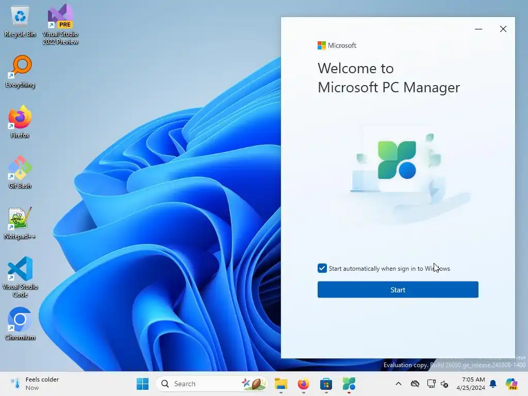Minimize the PC Manager welcome window
This screenshot has width=528, height=396.
[478, 29]
